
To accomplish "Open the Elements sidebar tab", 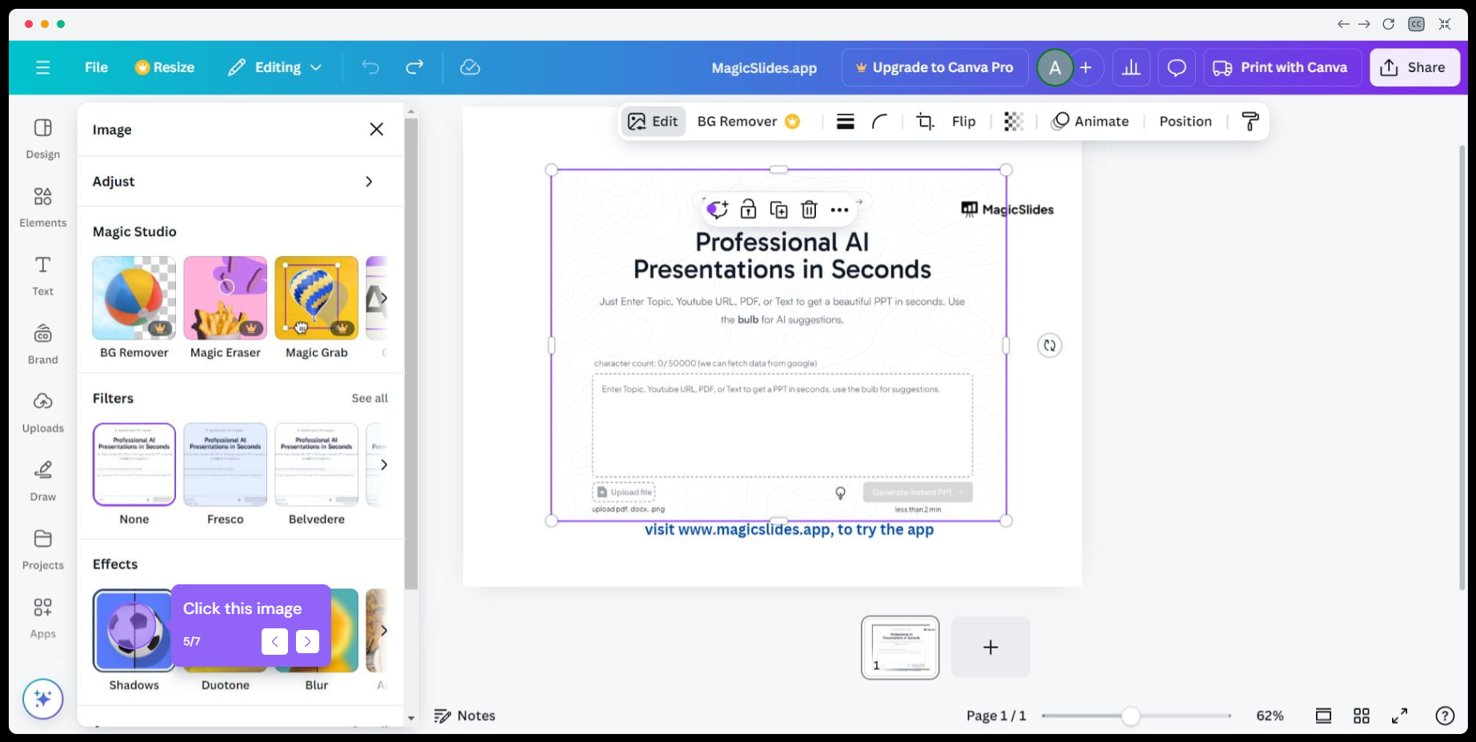I will [x=43, y=207].
